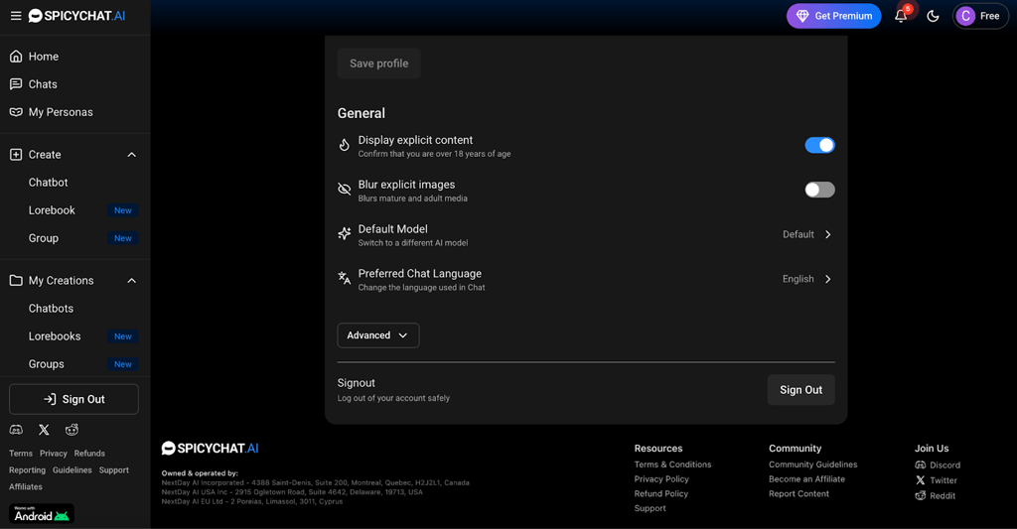The height and width of the screenshot is (529, 1017).
Task: Open Privacy Policy under Resources
Action: coord(661,479)
